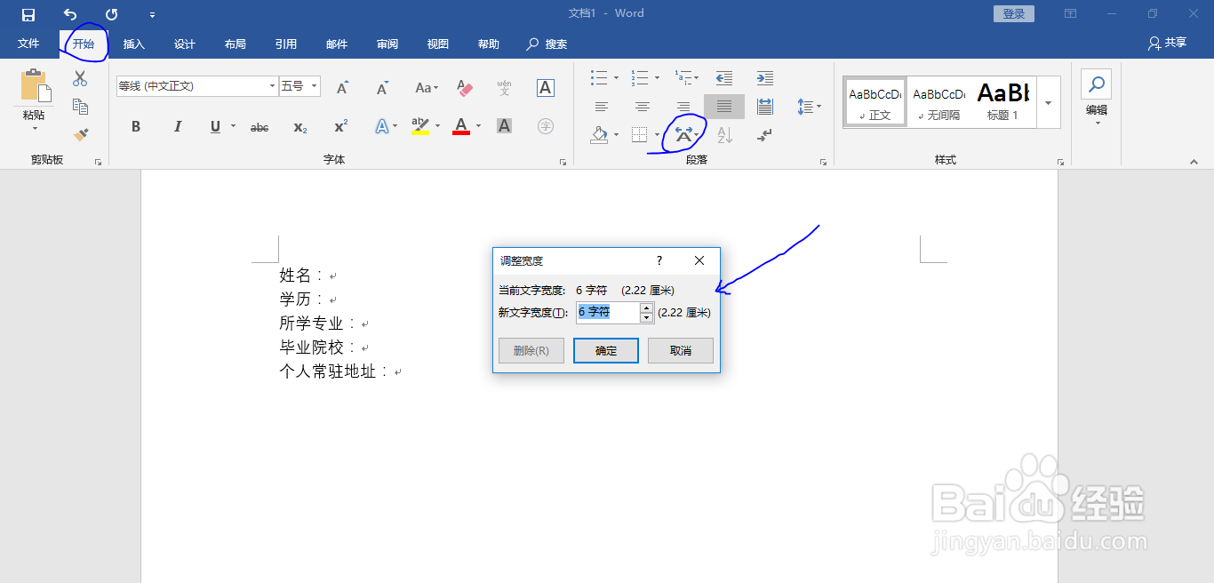
Task: Switch to the 插入 ribbon tab
Action: pyautogui.click(x=133, y=44)
